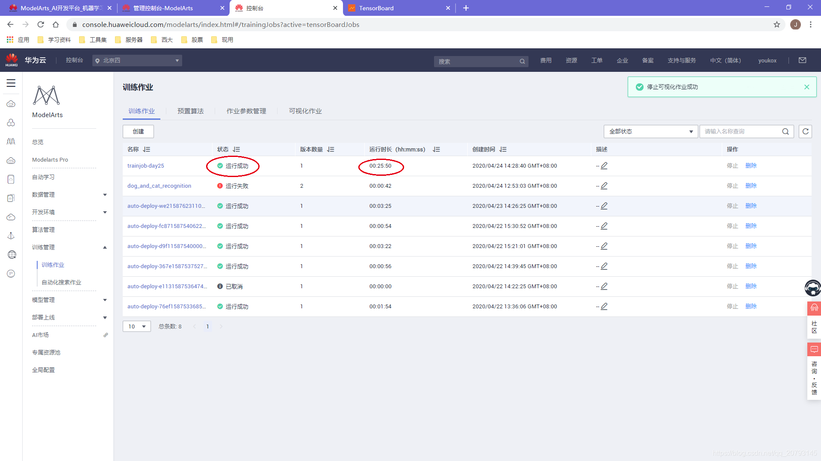The image size is (821, 461).
Task: Open 自动化搜索作业 in sidebar
Action: click(x=61, y=282)
